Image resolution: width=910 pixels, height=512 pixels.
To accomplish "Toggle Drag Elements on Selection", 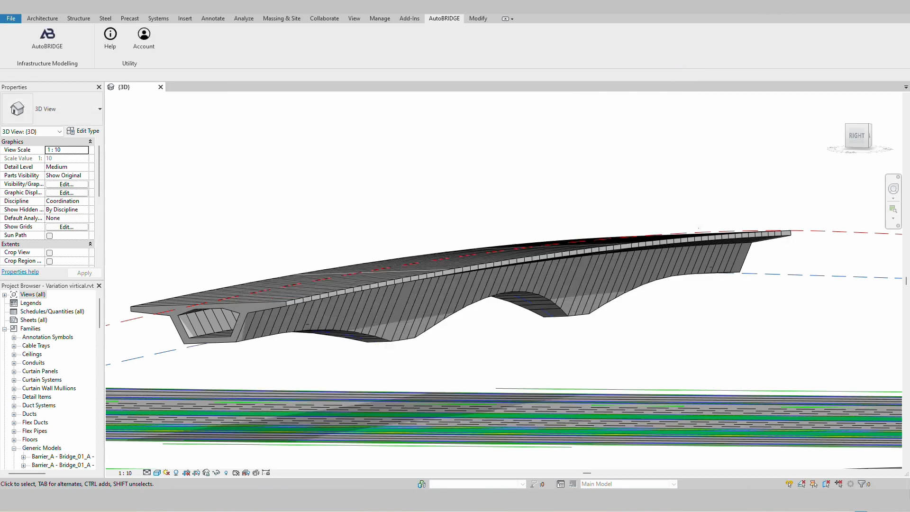I will pos(838,484).
